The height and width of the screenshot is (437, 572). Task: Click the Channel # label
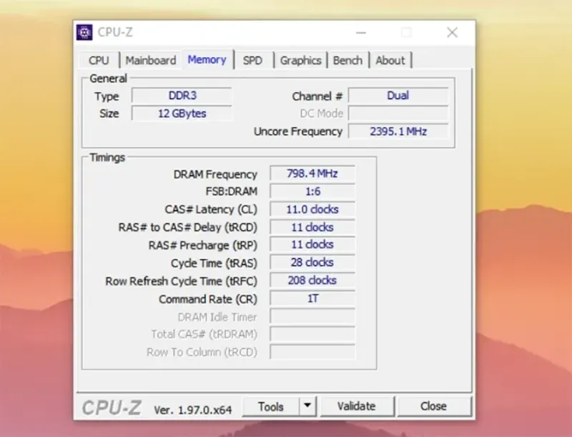tap(317, 96)
